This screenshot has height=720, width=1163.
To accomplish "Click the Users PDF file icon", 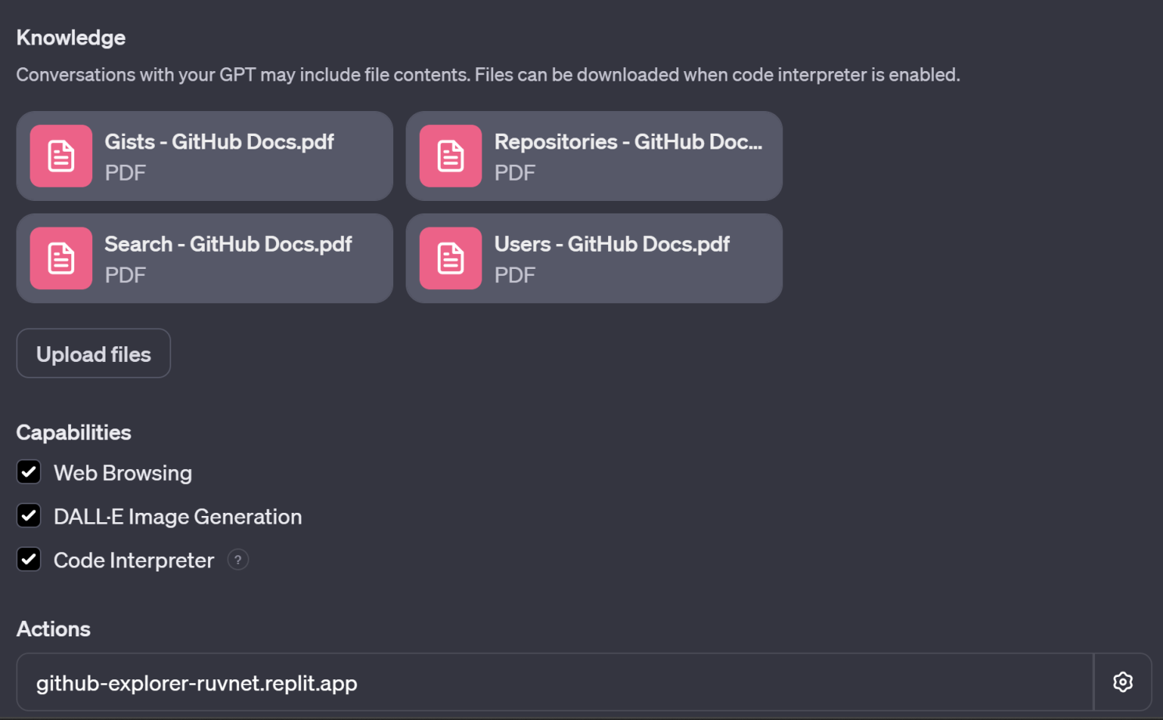I will point(450,258).
